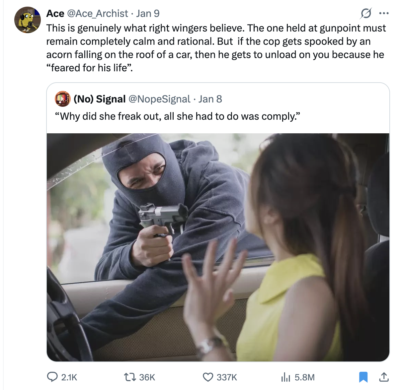
Task: Click the quoted tweet text about comply
Action: 178,116
